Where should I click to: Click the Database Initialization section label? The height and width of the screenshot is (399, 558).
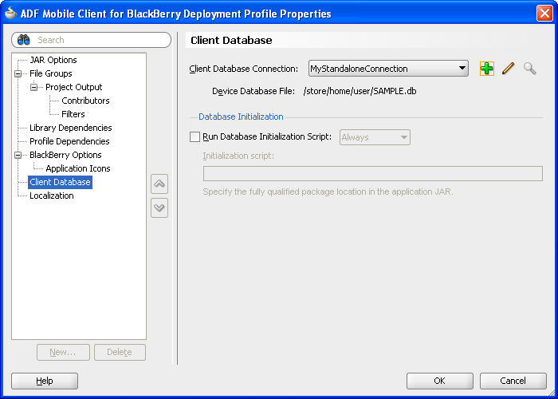click(x=241, y=117)
